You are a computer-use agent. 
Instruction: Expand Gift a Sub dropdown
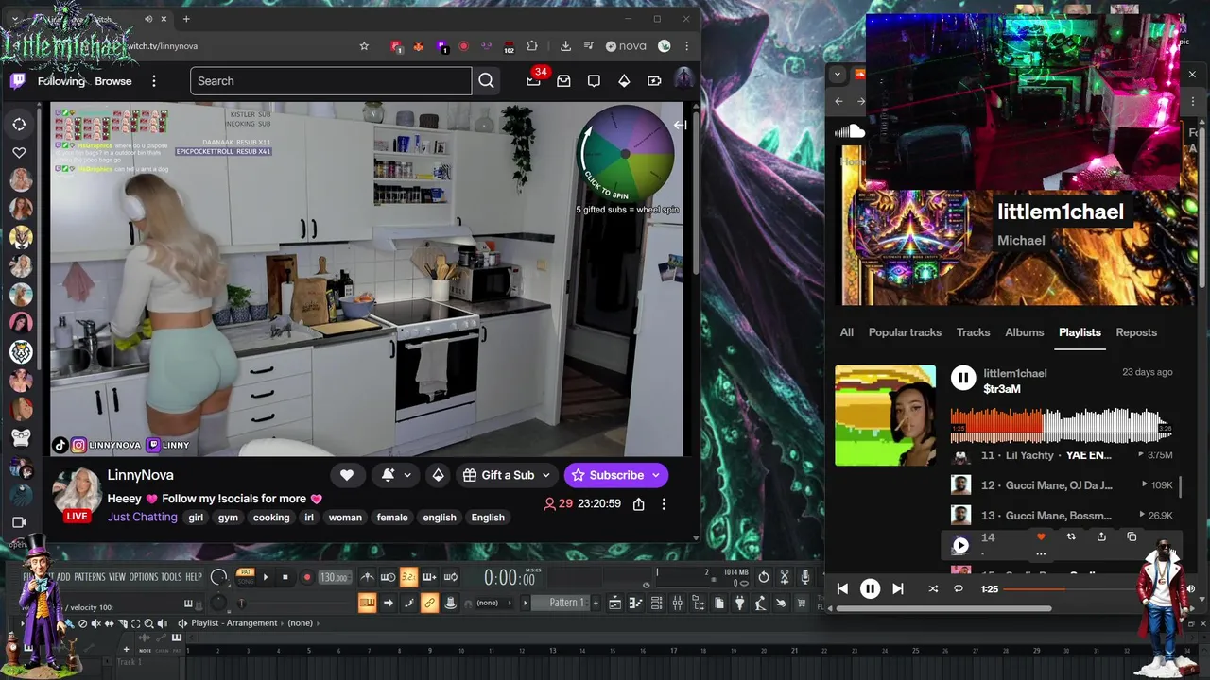[x=545, y=475]
